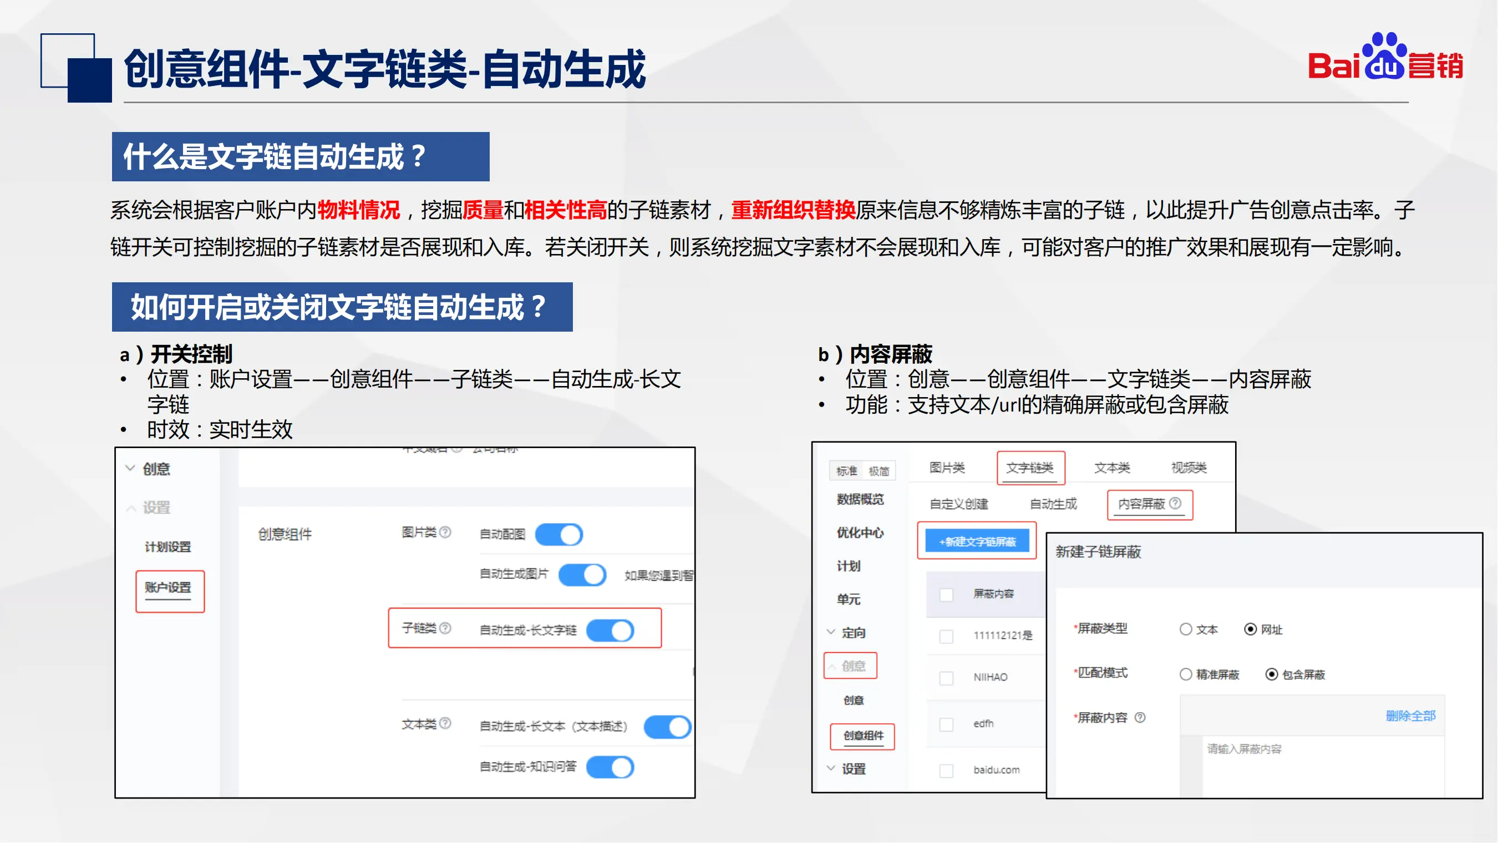Click help icon beside 内容屏蔽 tab
Viewport: 1498px width, 843px height.
1176,504
